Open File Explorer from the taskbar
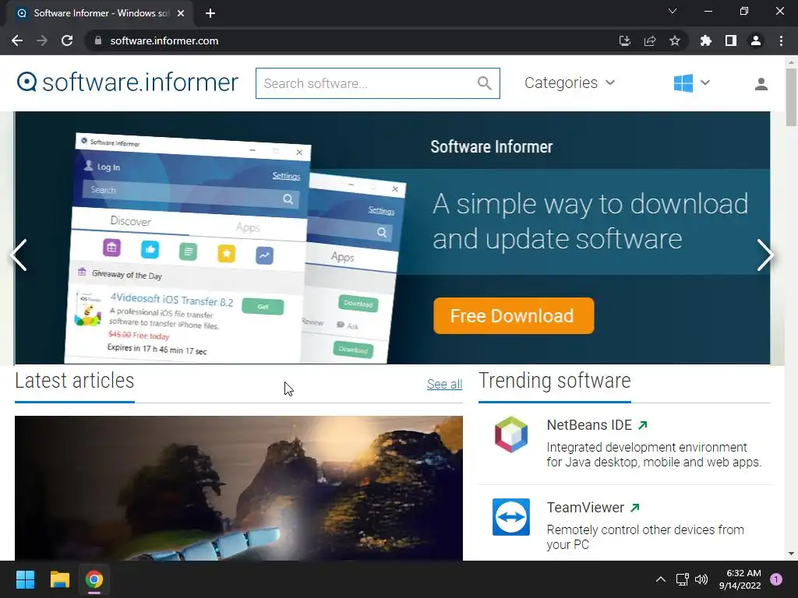This screenshot has height=598, width=798. pos(59,579)
